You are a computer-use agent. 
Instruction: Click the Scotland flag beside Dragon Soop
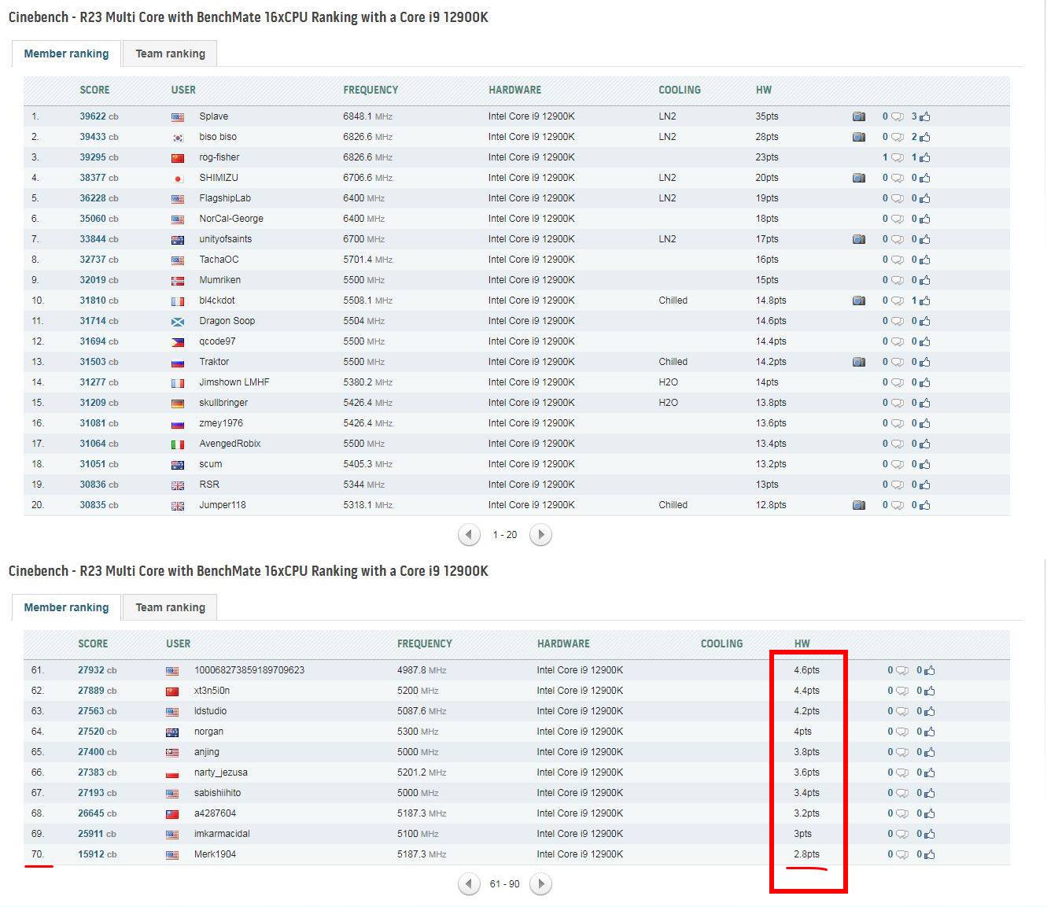[178, 322]
